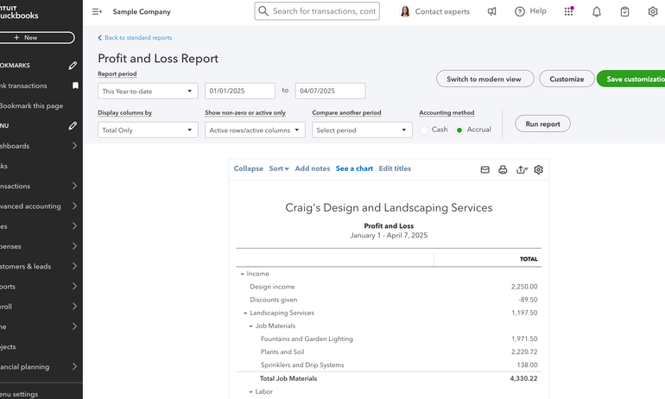Click the Customize button
This screenshot has height=399, width=665.
pyautogui.click(x=567, y=79)
